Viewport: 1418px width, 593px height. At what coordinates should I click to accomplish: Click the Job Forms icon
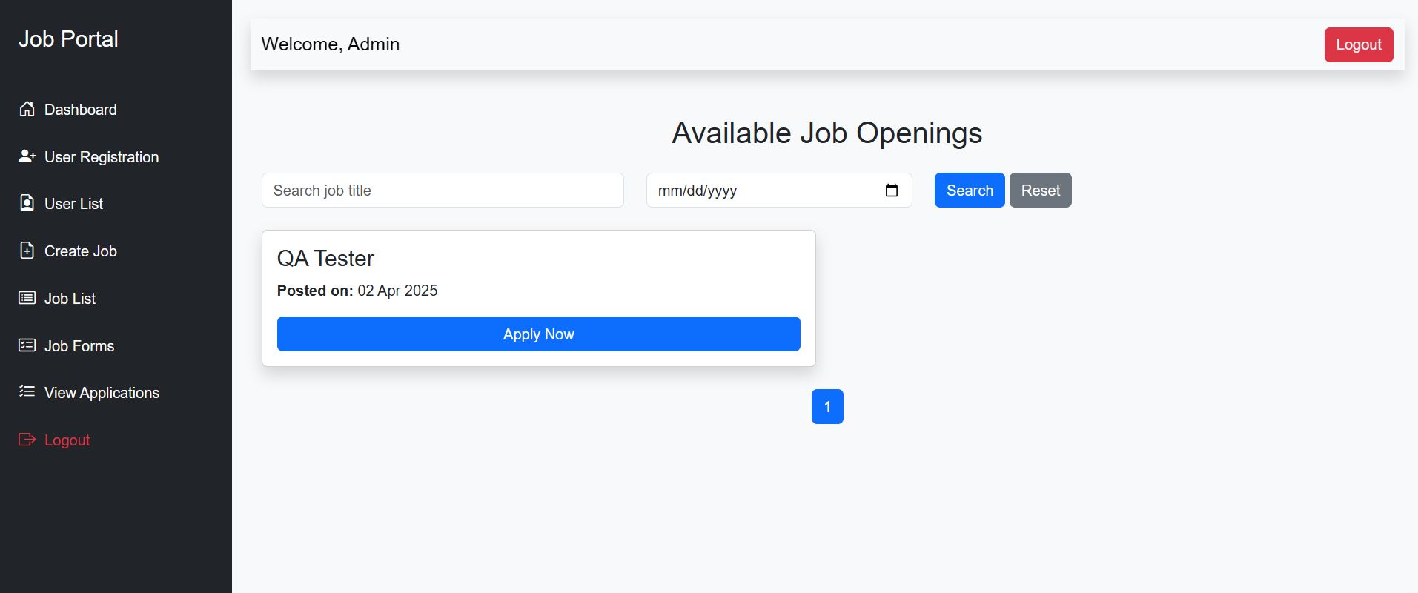tap(27, 345)
